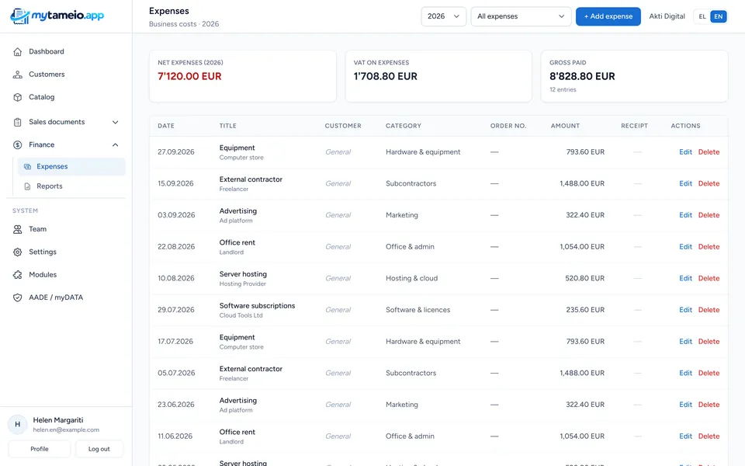The image size is (745, 466).
Task: Edit the 17.07.2026 Equipment expense
Action: [685, 342]
